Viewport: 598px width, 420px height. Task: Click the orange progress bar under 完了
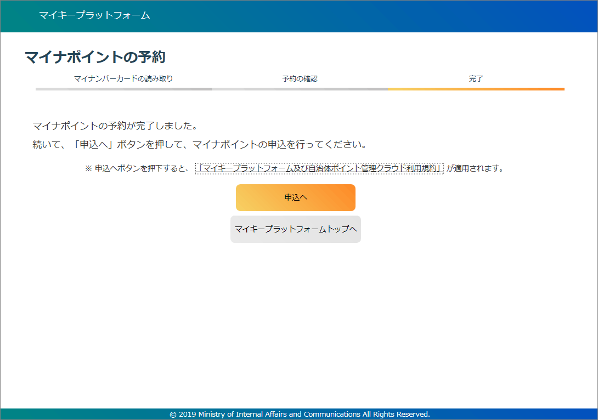[x=476, y=89]
